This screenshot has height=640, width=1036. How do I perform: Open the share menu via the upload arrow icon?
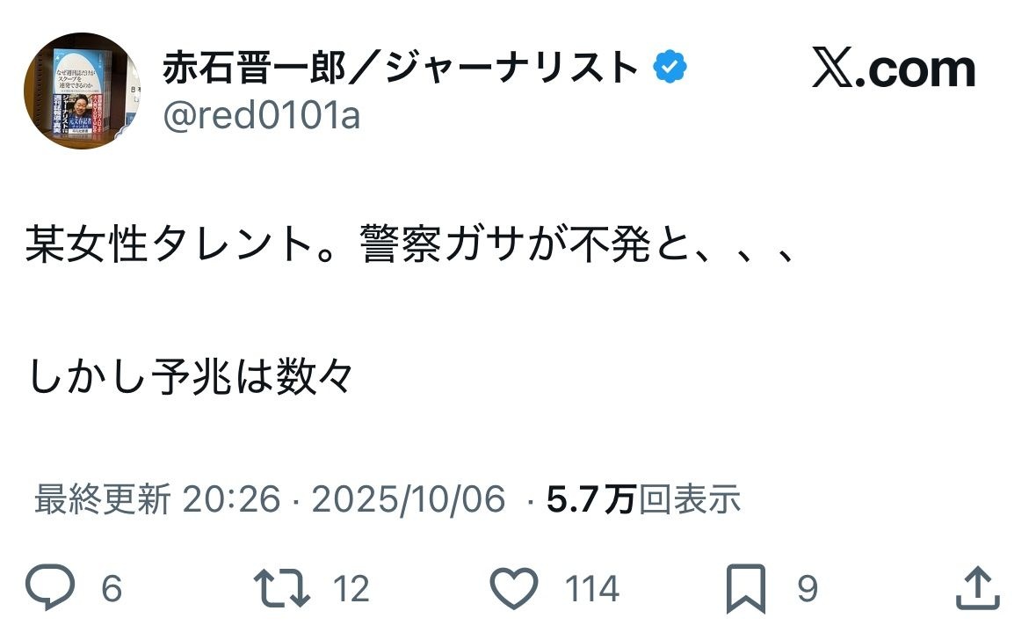point(978,588)
